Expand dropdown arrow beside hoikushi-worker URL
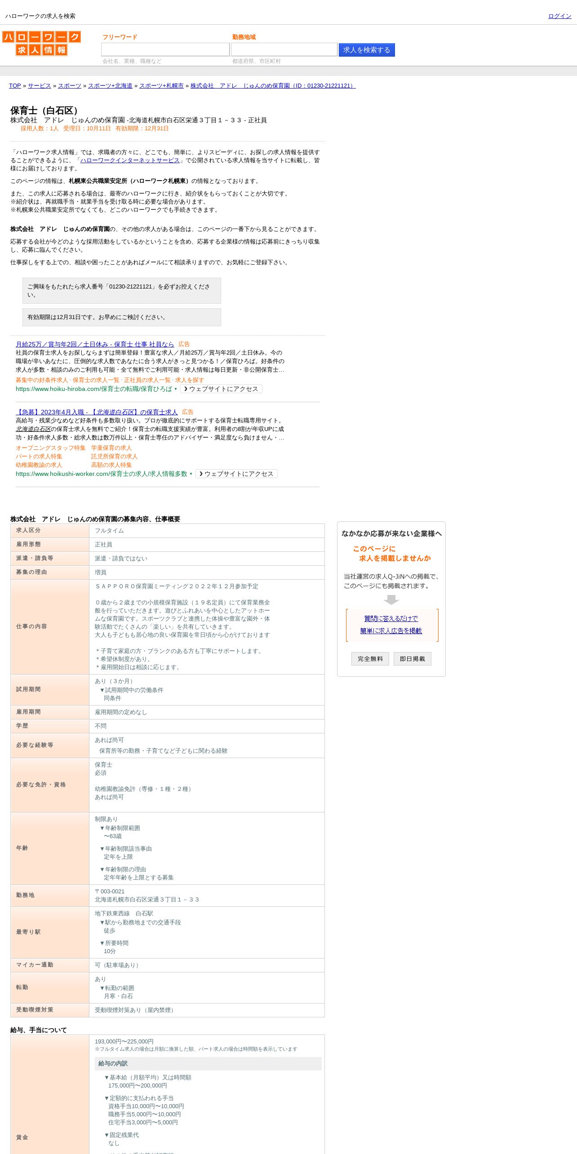This screenshot has width=577, height=1154. click(x=191, y=474)
